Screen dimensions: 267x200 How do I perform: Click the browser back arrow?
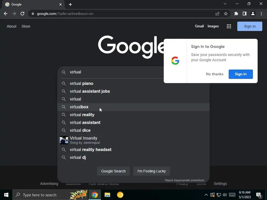point(6,14)
